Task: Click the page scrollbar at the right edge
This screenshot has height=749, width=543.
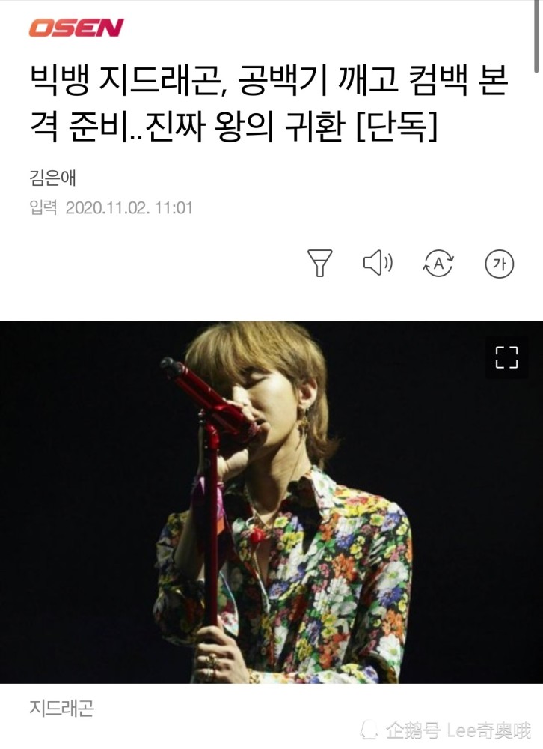Action: [x=537, y=36]
